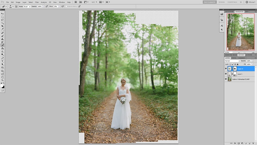
Task: Select the Eyedropper tool
Action: [x=2, y=29]
